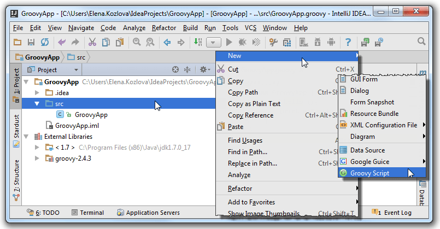Screen dimensions: 440x229
Task: Save all with the floppy disk icon
Action: 31,43
